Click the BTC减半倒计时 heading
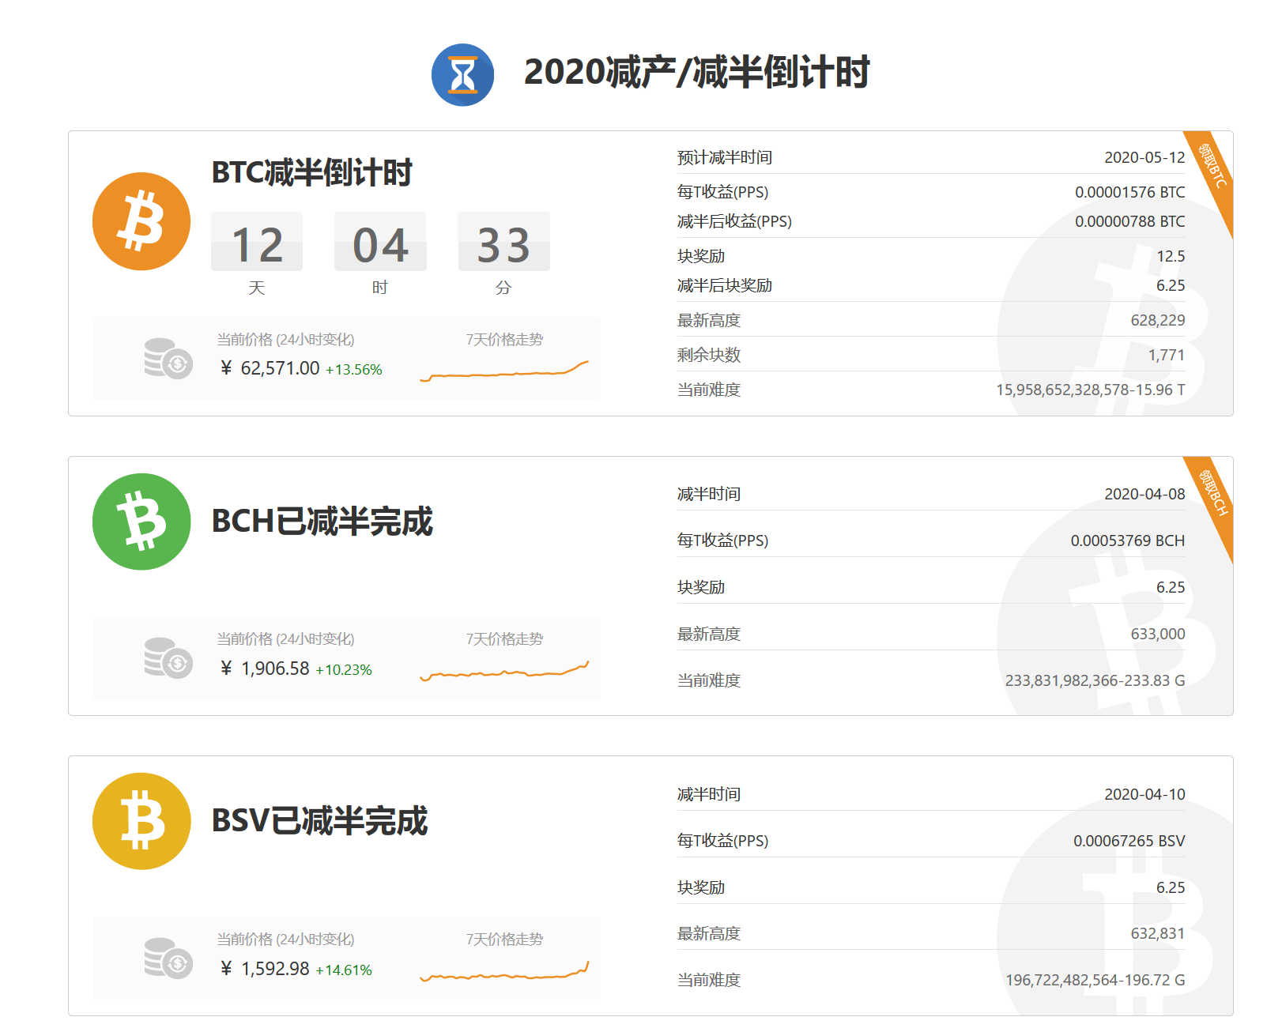This screenshot has width=1267, height=1032. 312,172
